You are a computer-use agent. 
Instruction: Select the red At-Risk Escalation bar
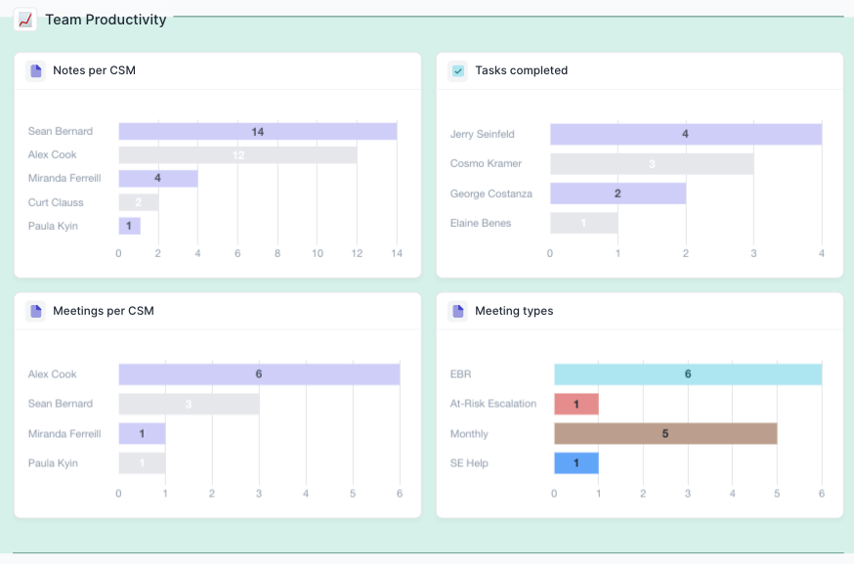point(576,404)
